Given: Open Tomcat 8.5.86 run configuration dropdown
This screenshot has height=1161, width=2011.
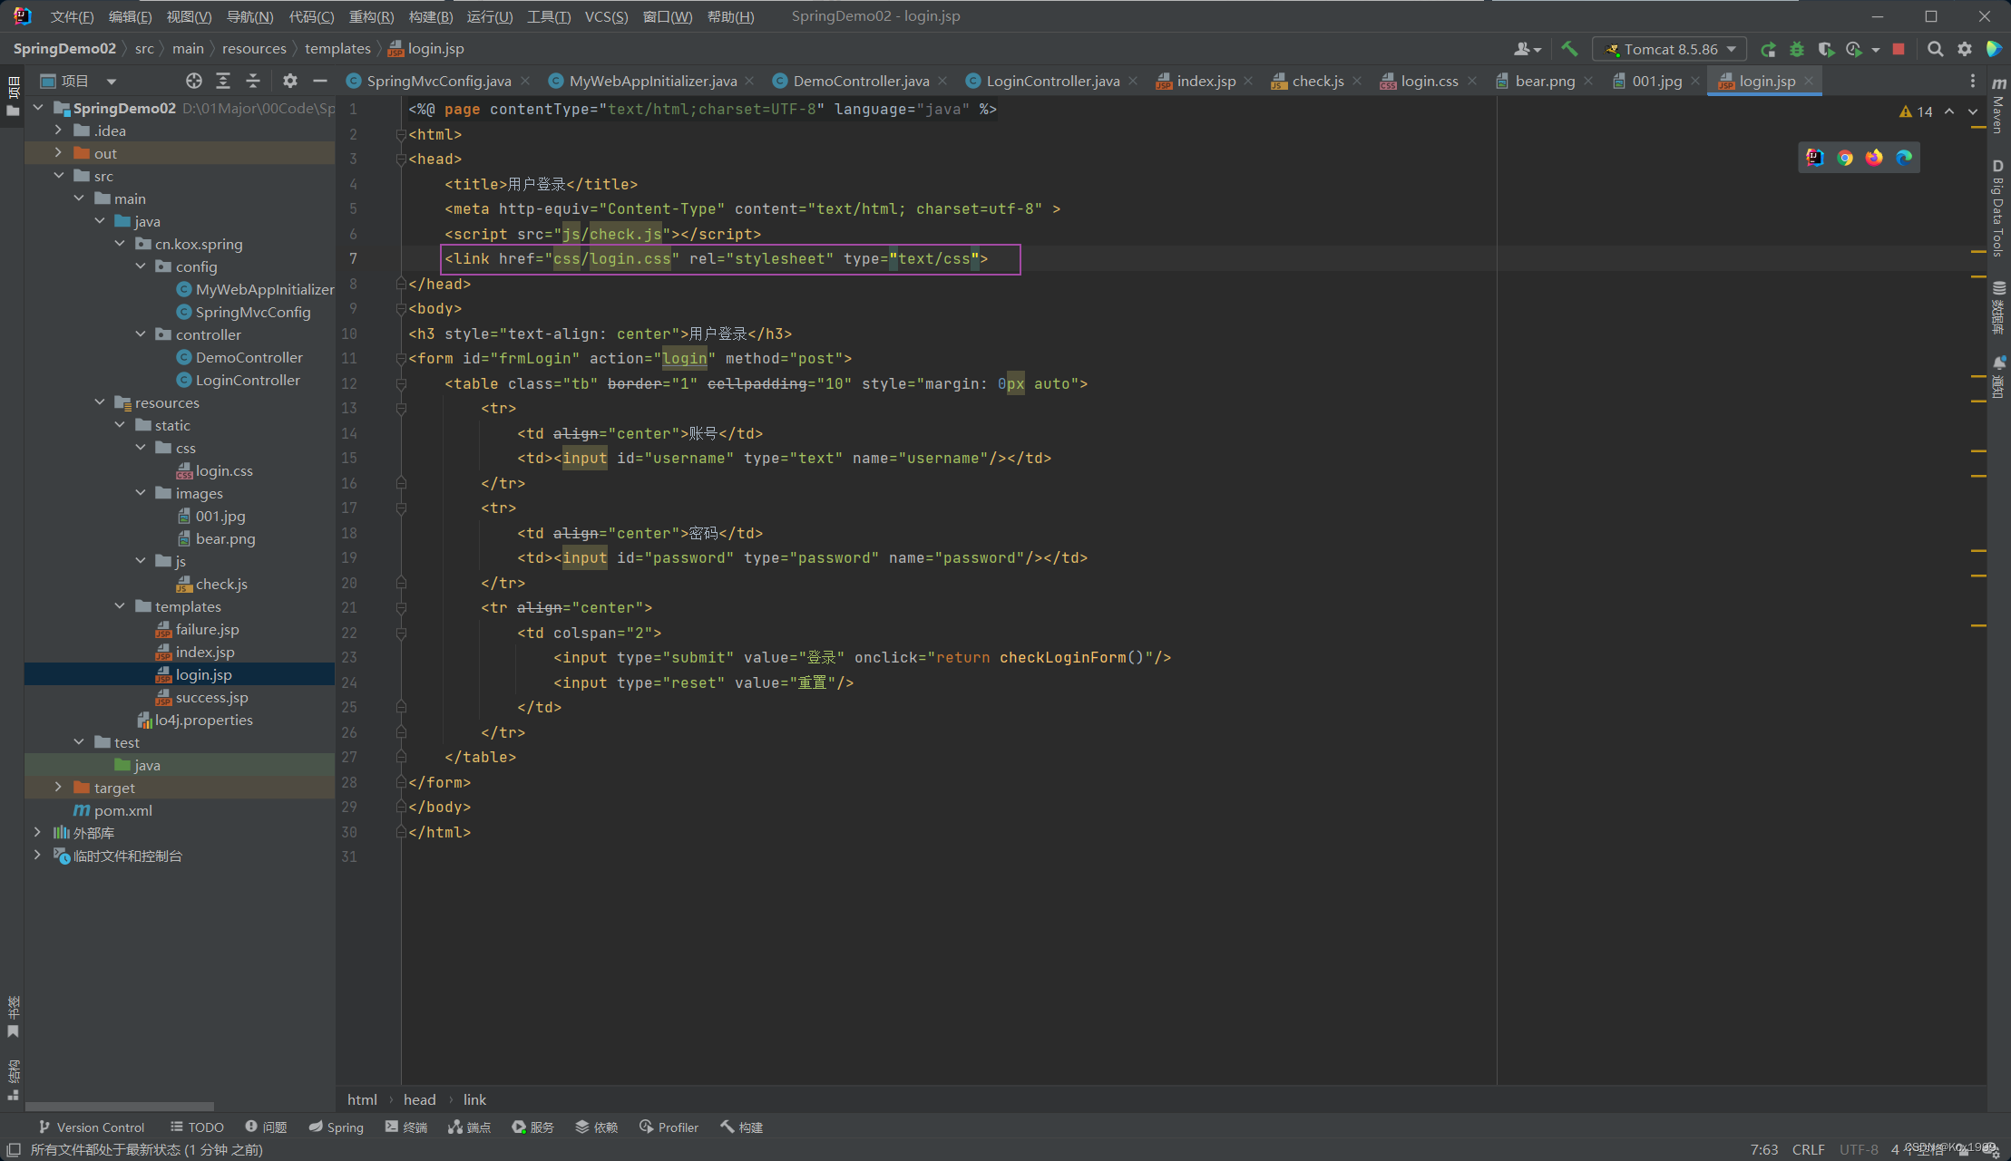Looking at the screenshot, I should click(x=1669, y=49).
